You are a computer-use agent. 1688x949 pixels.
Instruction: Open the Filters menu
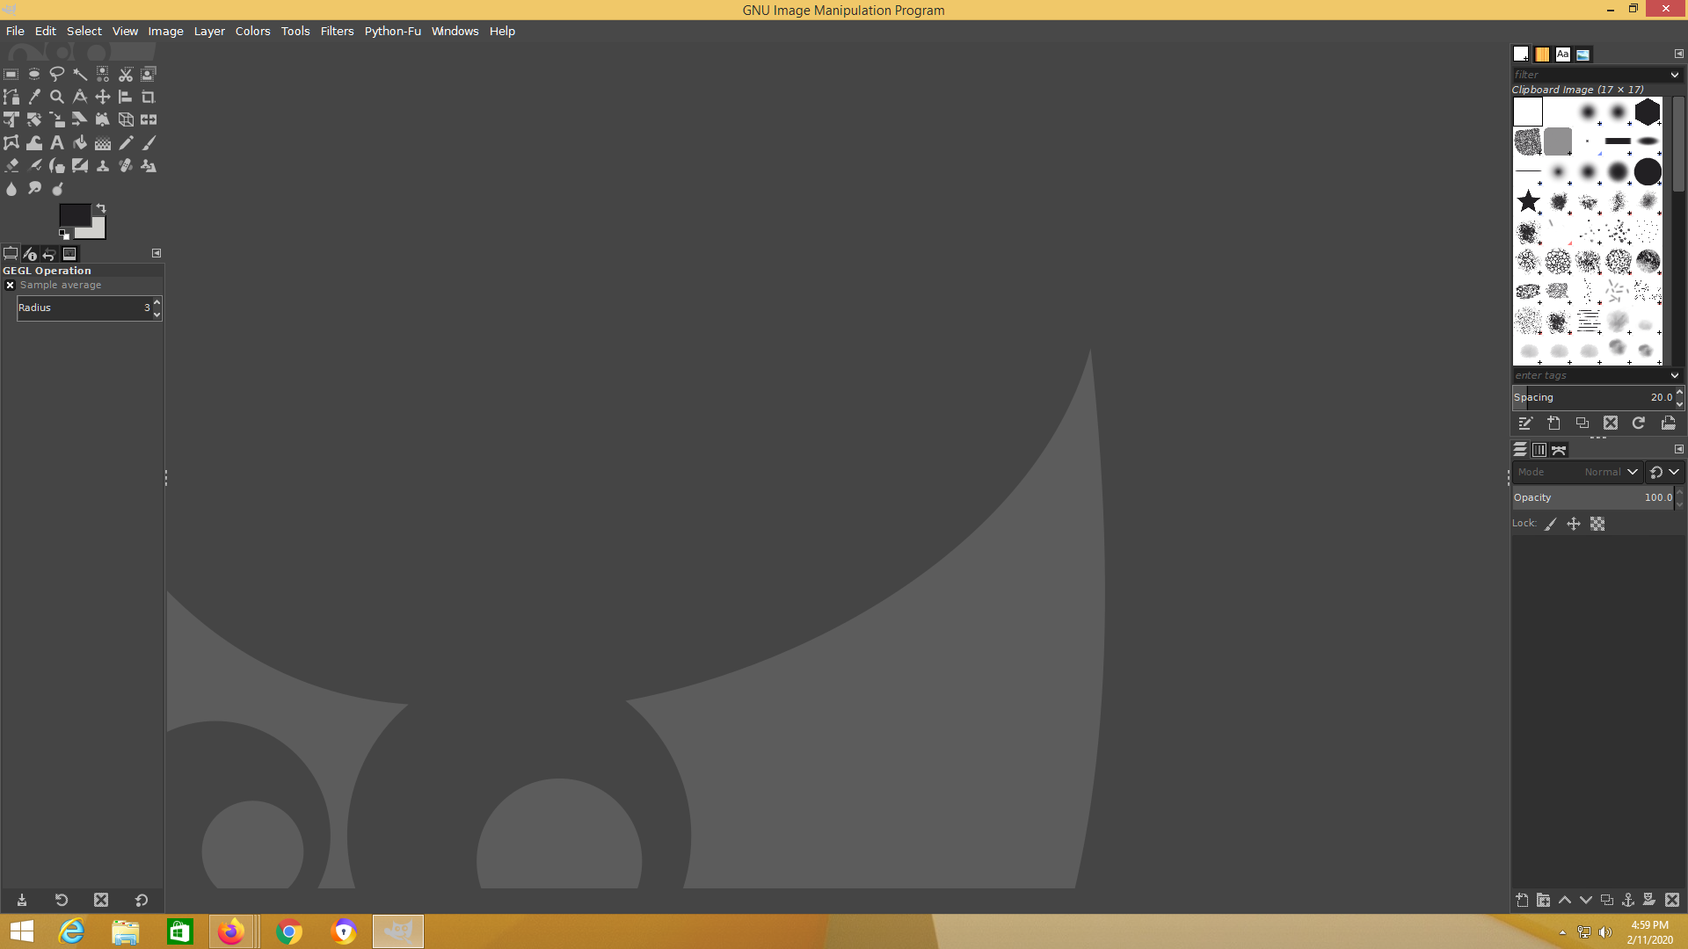click(337, 31)
